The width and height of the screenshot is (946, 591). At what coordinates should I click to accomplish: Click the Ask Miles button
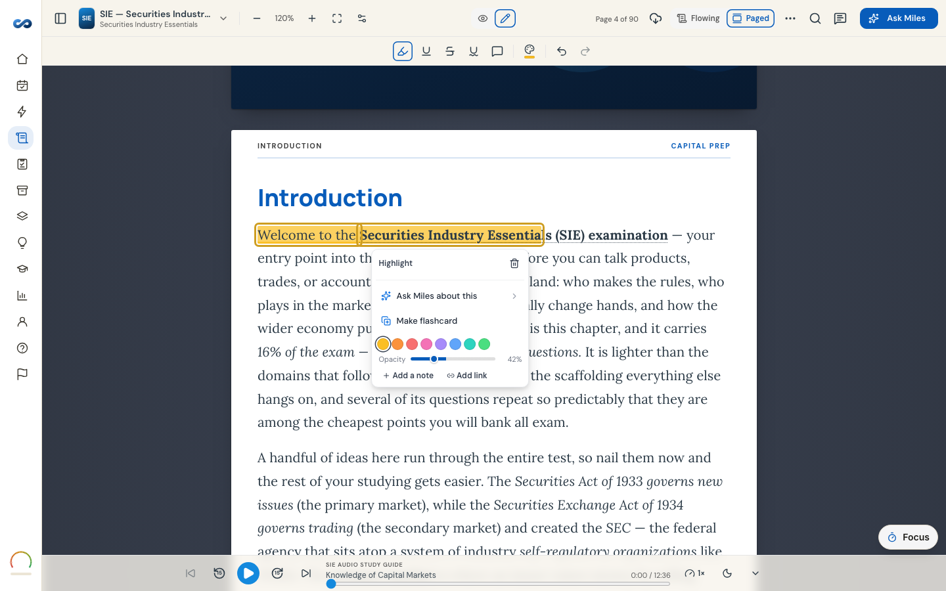coord(899,18)
